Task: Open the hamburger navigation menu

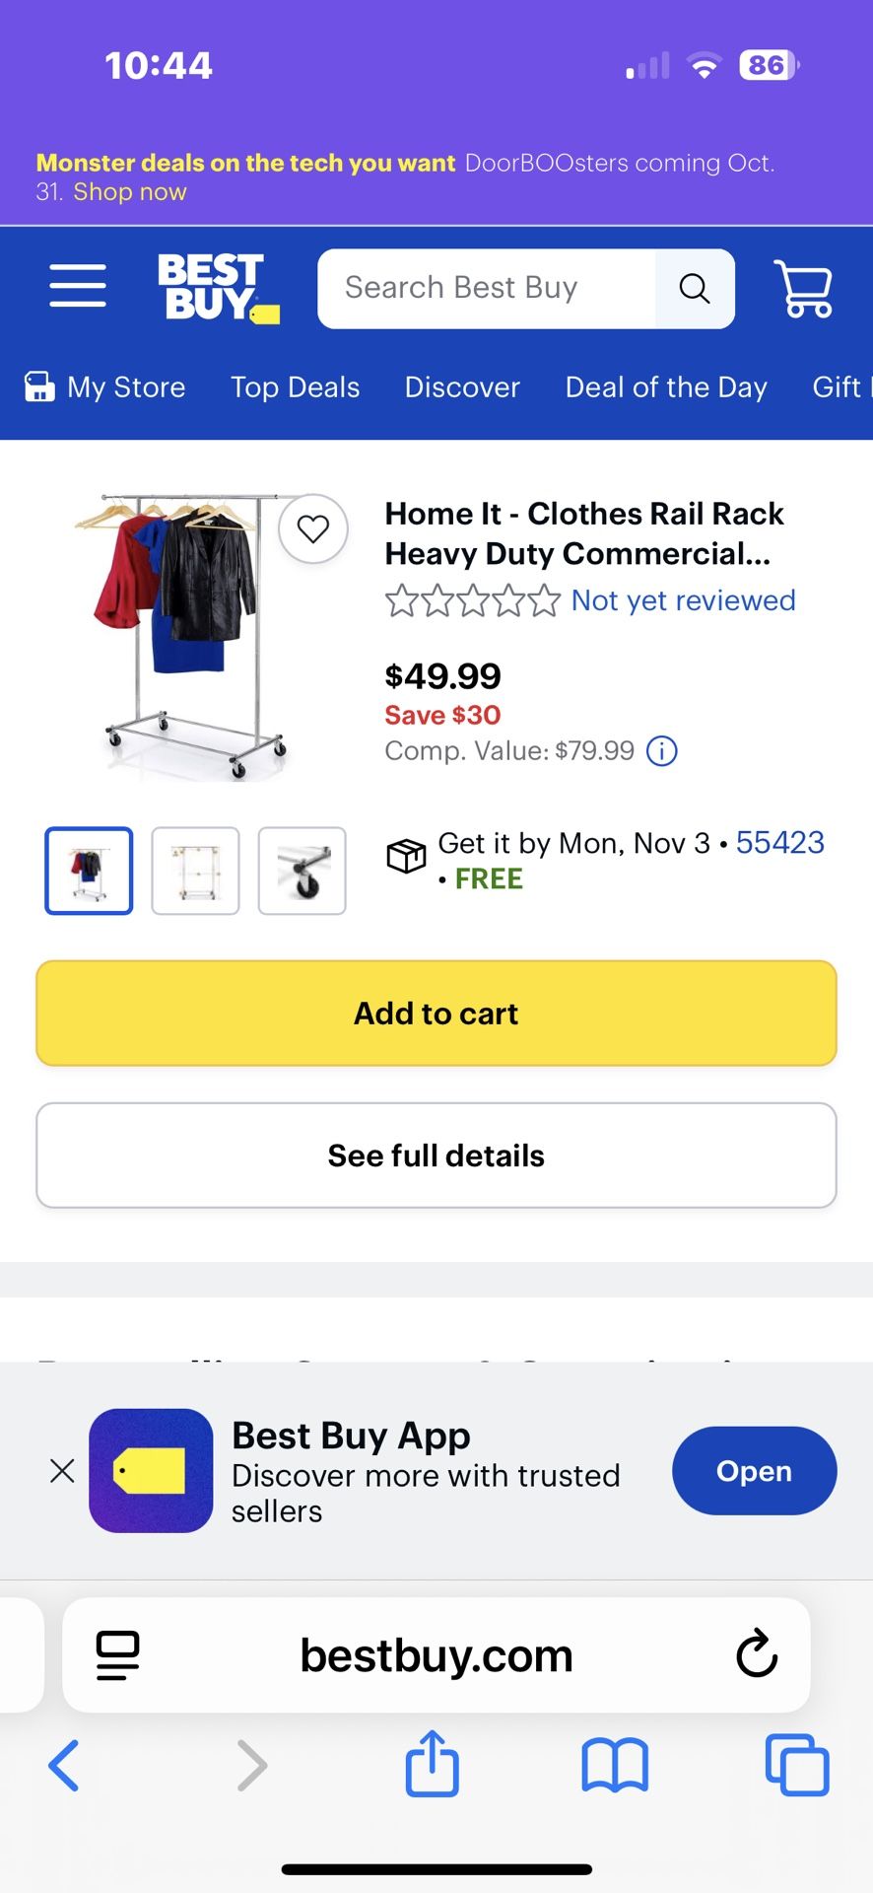Action: point(78,287)
